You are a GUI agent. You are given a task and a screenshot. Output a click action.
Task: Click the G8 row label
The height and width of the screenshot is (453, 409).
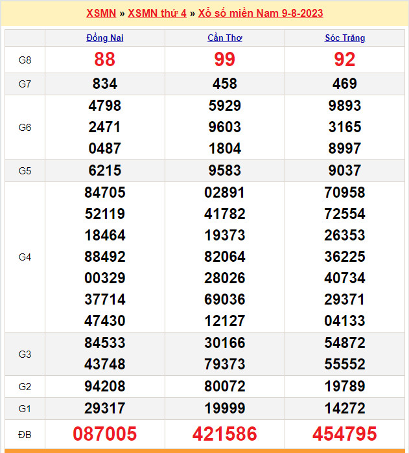[25, 60]
